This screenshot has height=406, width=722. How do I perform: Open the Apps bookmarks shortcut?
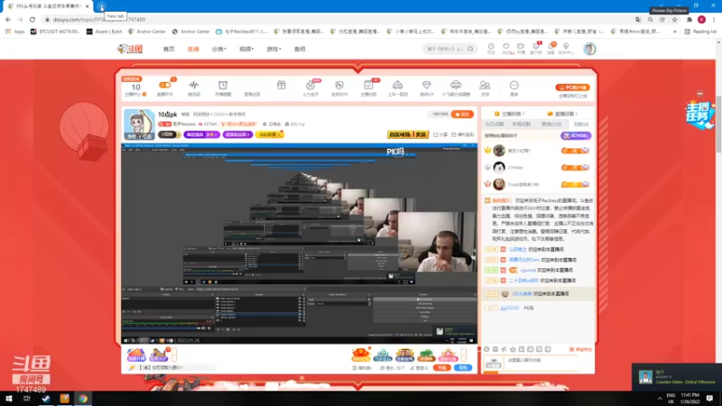click(15, 32)
